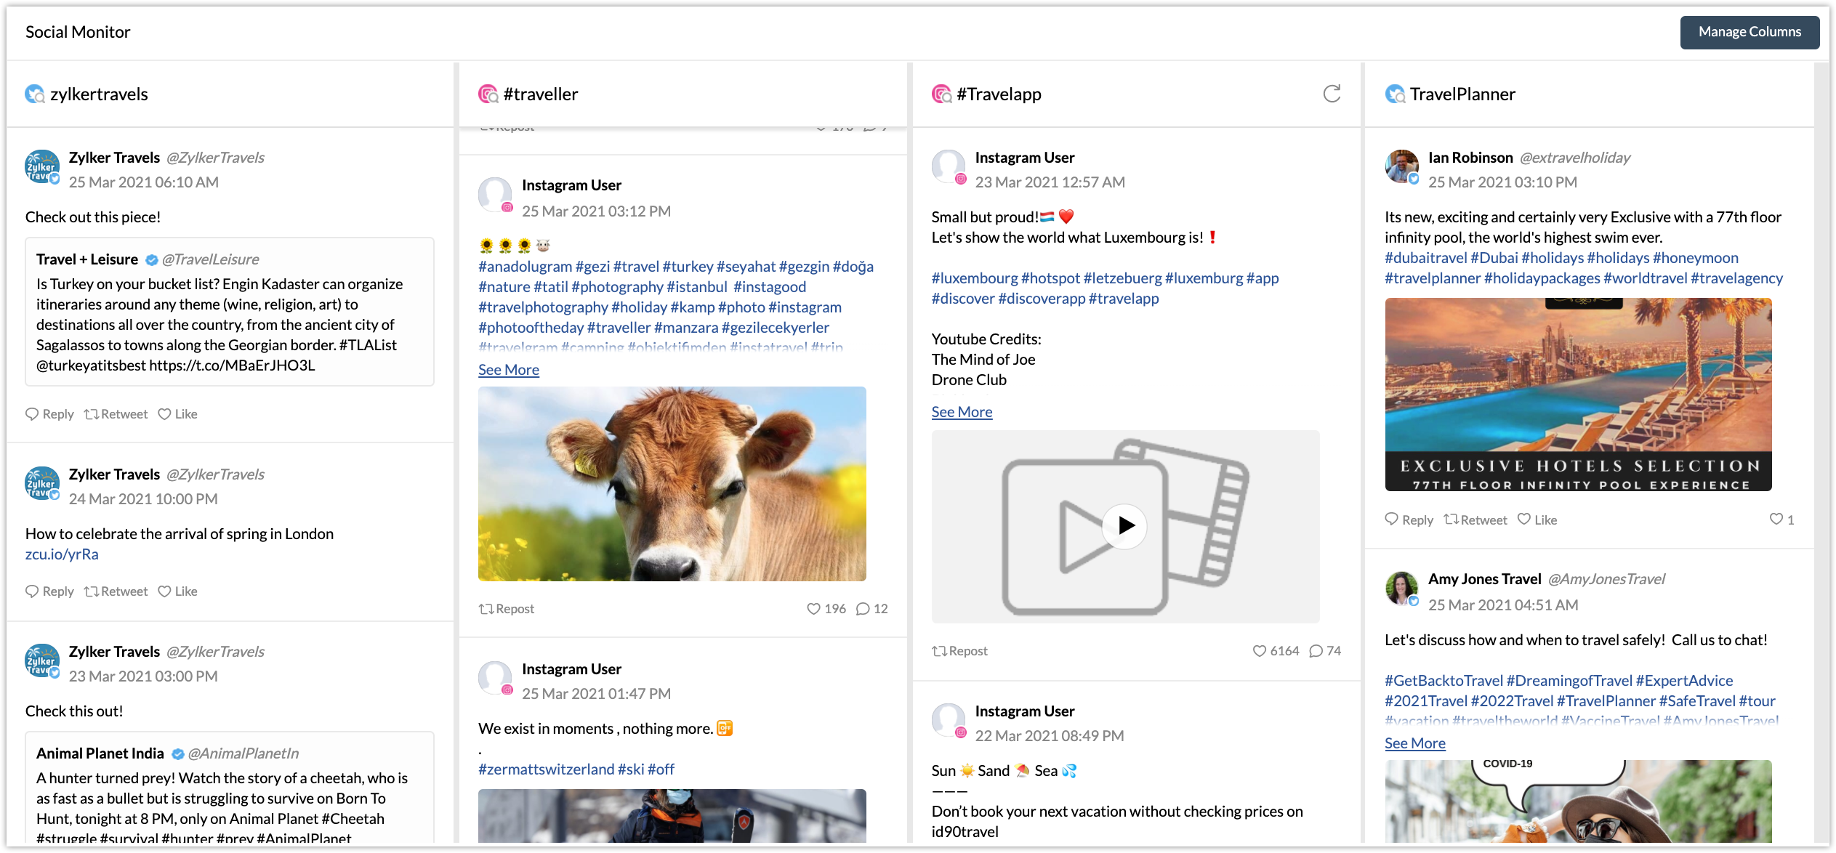
Task: Click Amy Jones Travel profile avatar
Action: point(1402,589)
